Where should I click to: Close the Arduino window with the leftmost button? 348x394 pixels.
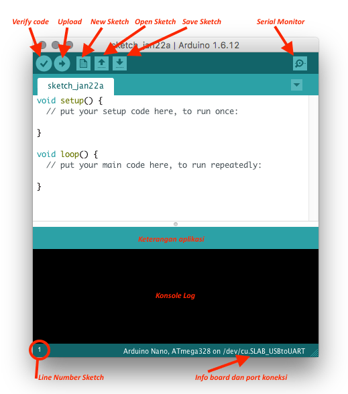tap(42, 45)
